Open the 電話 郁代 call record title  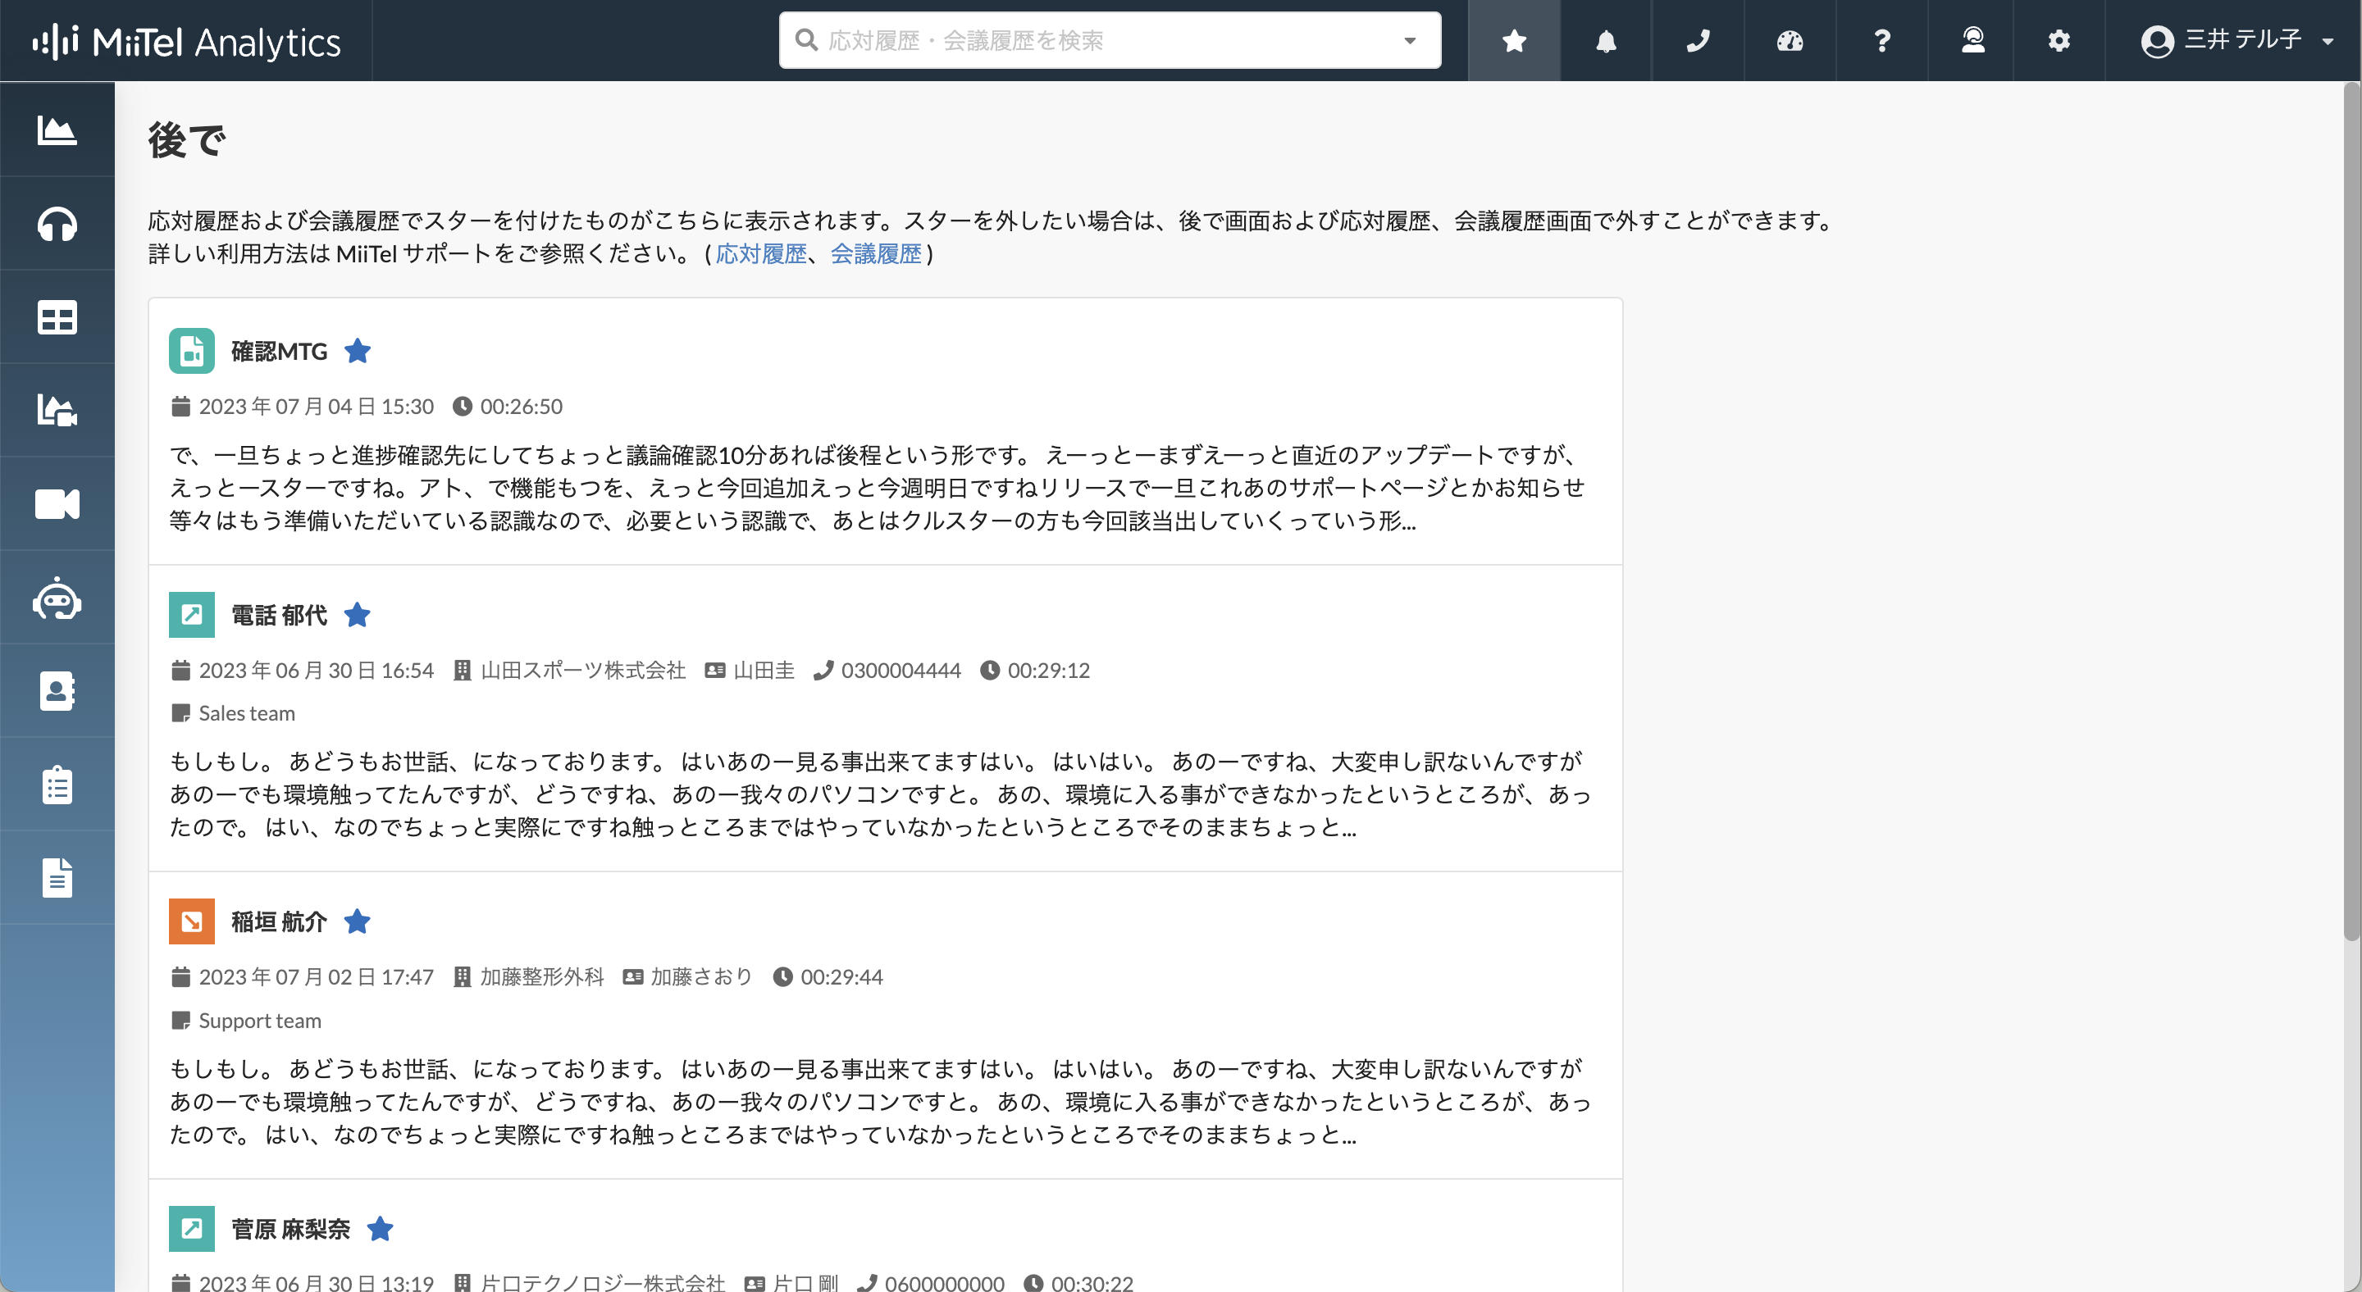point(280,615)
